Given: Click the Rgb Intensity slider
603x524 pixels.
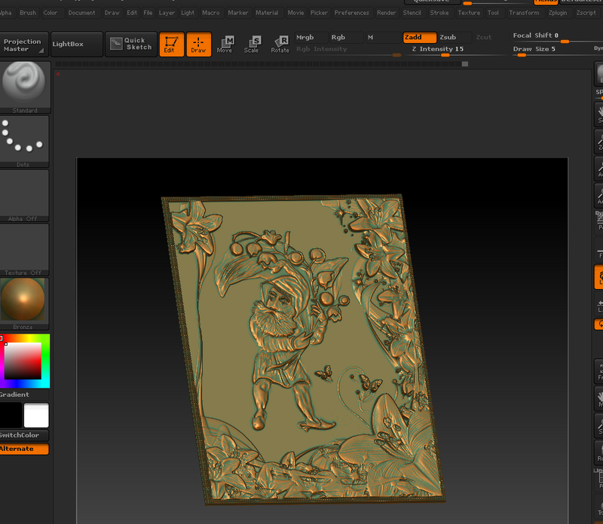Looking at the screenshot, I should (348, 50).
